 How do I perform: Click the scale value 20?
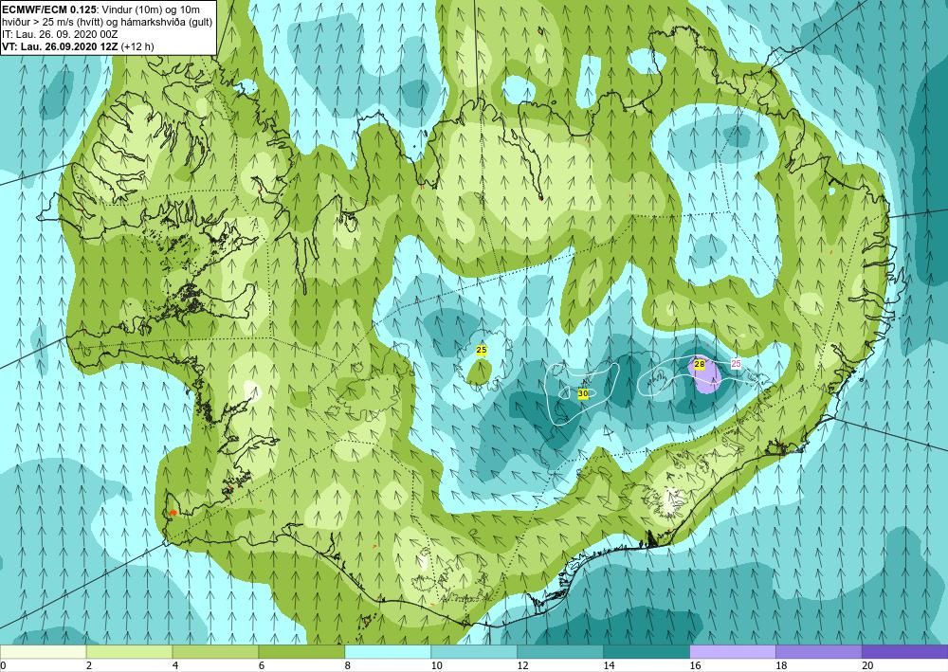(867, 665)
